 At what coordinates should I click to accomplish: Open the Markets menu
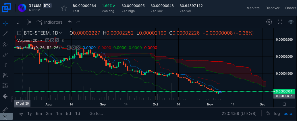(x=253, y=8)
